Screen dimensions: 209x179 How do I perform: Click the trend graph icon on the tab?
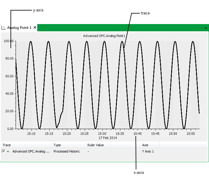point(4,28)
